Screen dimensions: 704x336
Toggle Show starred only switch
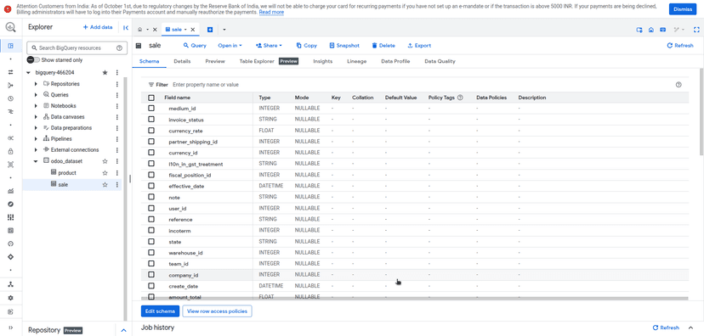pos(33,60)
